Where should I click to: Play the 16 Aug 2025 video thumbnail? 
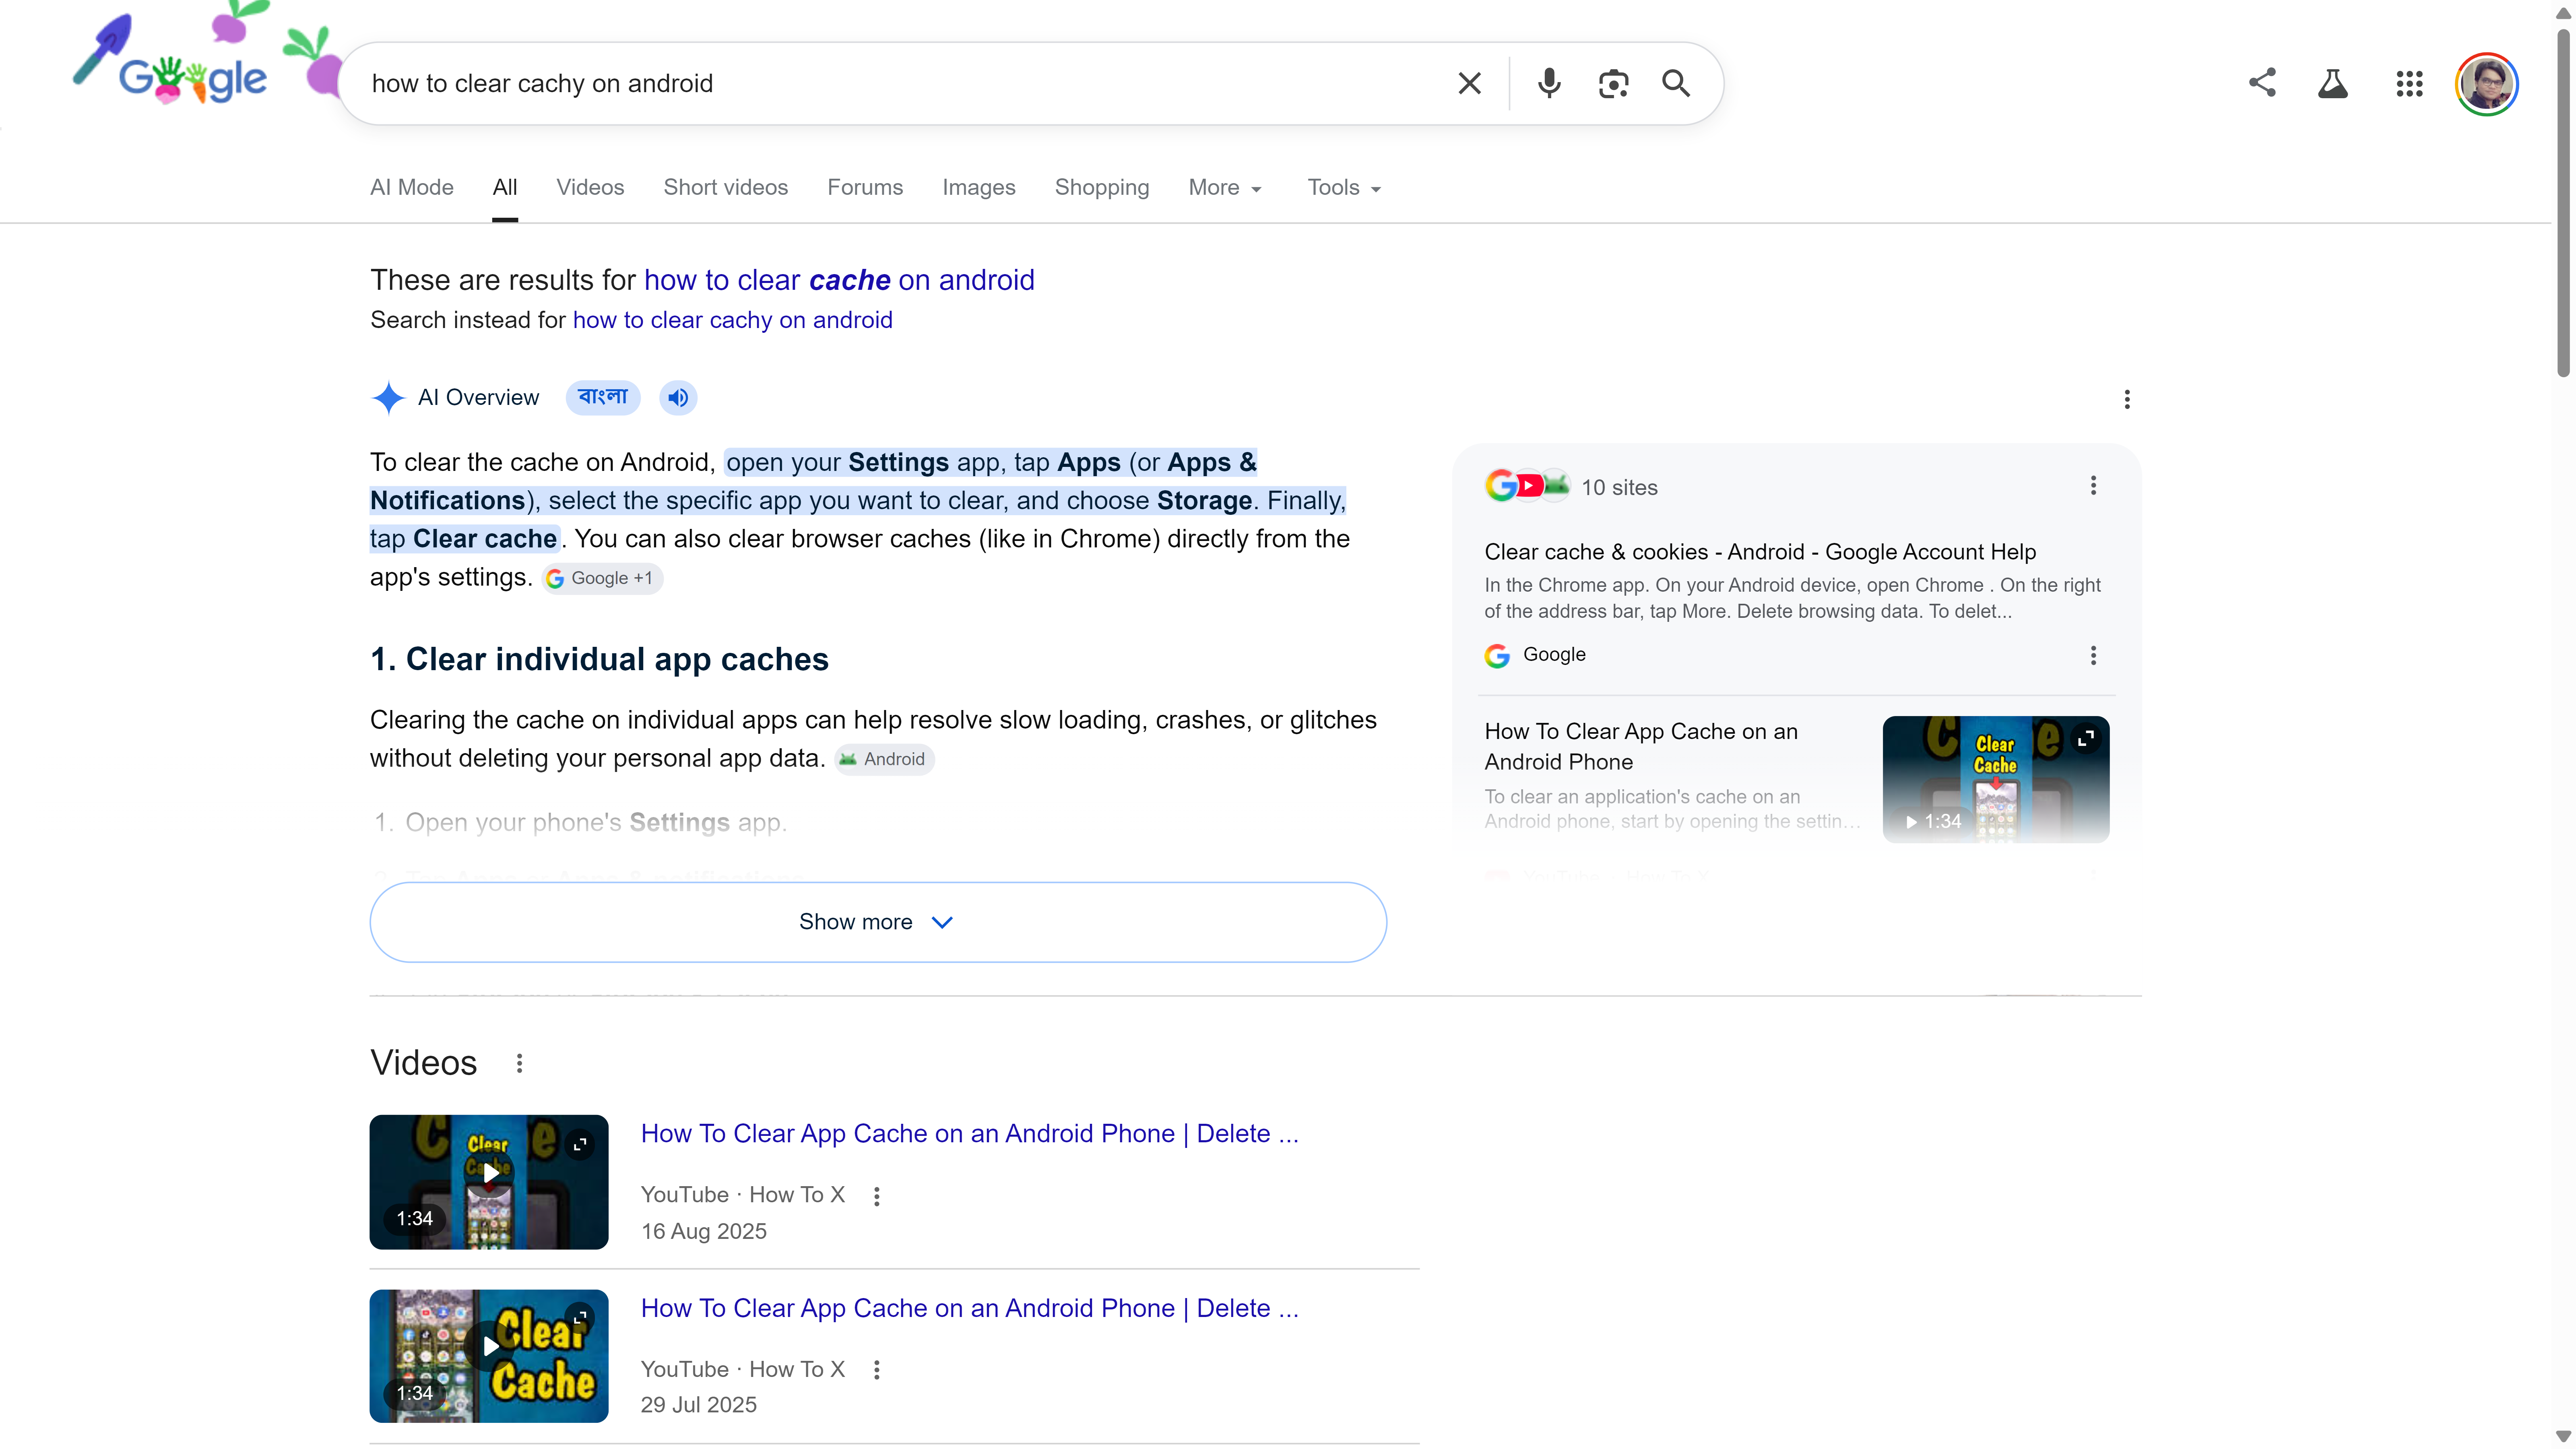[489, 1182]
